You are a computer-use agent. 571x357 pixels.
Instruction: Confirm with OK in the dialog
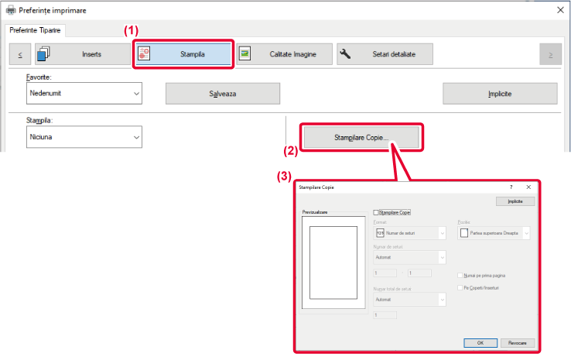[x=480, y=342]
